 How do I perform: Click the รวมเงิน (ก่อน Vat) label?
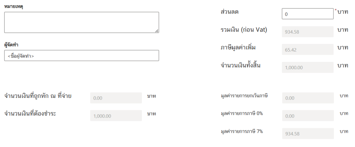click(x=244, y=30)
